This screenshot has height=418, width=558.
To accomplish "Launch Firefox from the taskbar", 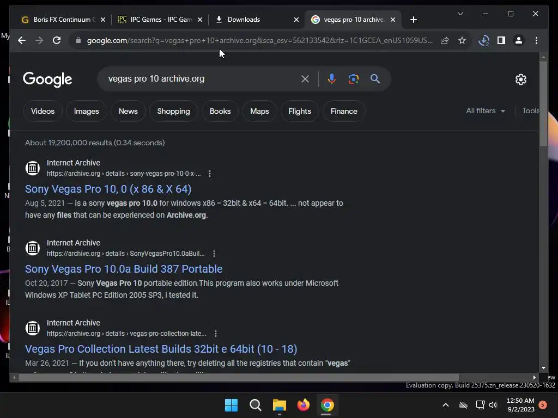I will click(x=303, y=405).
